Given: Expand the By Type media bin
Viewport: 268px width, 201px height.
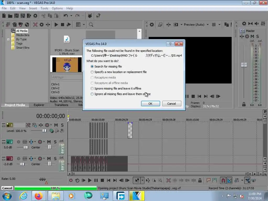Looking at the screenshot, I should [x=8, y=39].
